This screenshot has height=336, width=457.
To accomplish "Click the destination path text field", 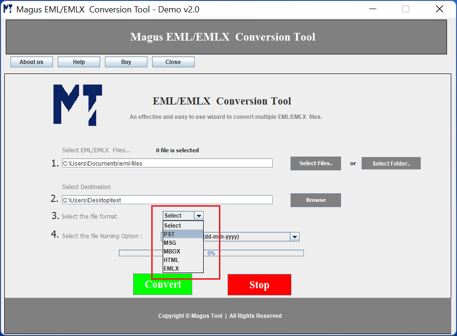I will (x=167, y=200).
